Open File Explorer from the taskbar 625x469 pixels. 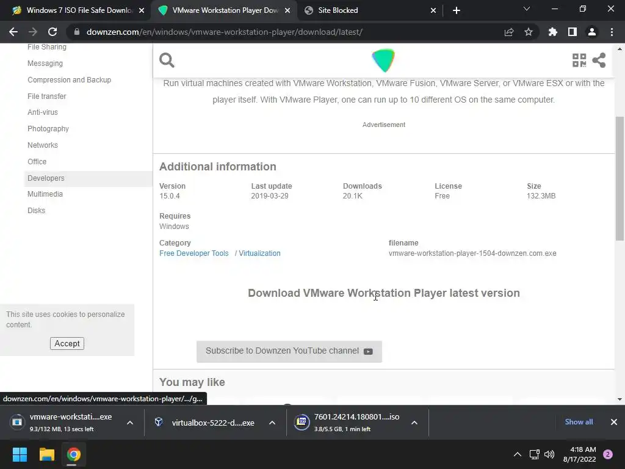[46, 454]
